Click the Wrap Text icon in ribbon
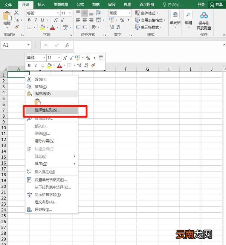Viewport: 226px width, 245px height. pyautogui.click(x=99, y=13)
